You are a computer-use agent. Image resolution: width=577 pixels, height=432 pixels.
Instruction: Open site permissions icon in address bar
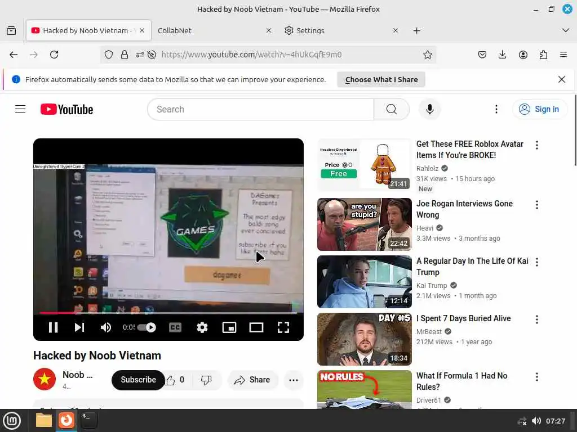(x=140, y=55)
